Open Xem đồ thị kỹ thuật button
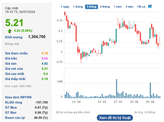The height and width of the screenshot is (122, 164). (115, 118)
